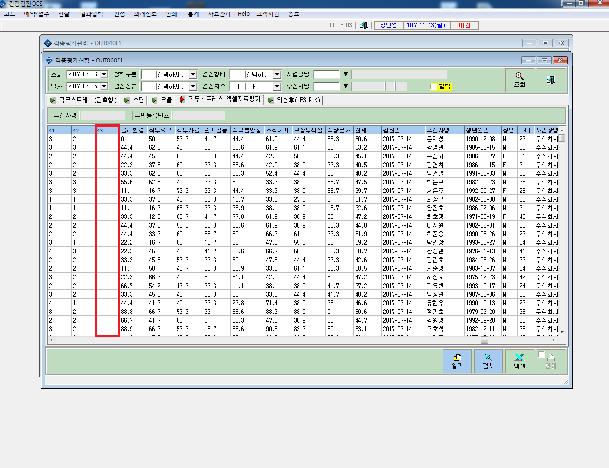Export data with the 엑셀 button
The width and height of the screenshot is (609, 468).
(x=520, y=361)
